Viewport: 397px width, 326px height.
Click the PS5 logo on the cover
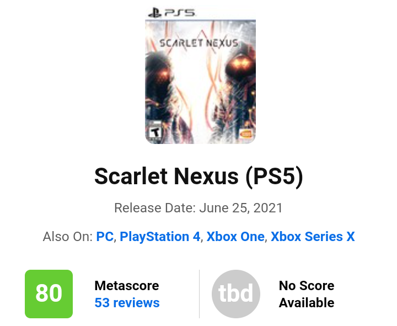(171, 12)
